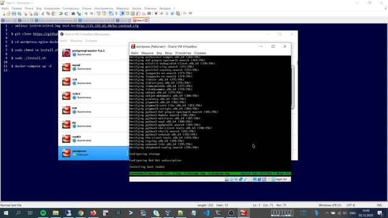
Task: Click the Zoom Out icon in Notepad++
Action: pyautogui.click(x=92, y=14)
